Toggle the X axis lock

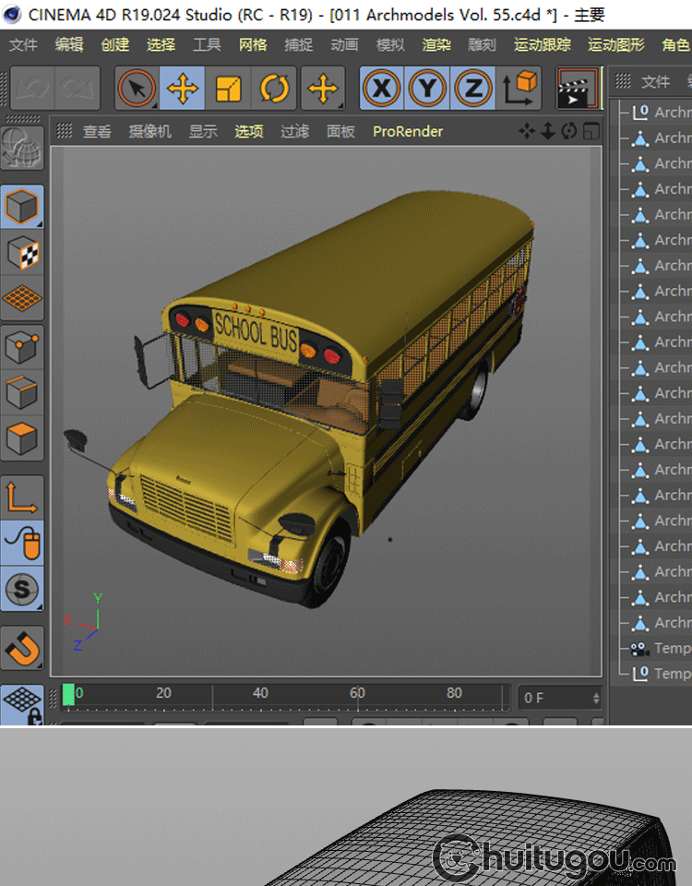click(381, 89)
